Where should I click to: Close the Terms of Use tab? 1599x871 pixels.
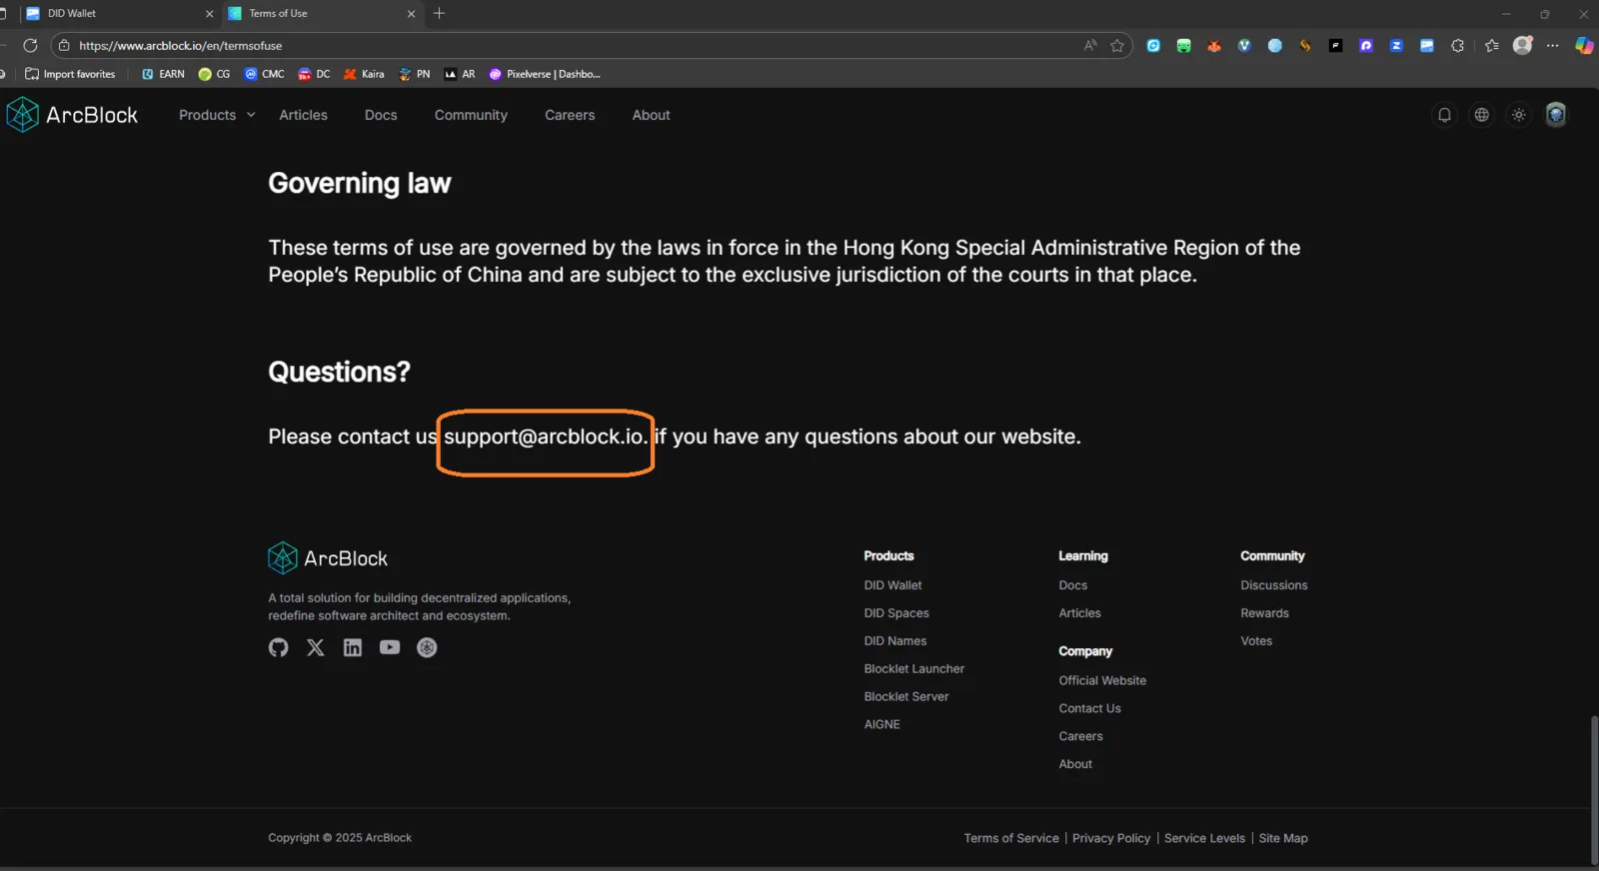point(411,14)
